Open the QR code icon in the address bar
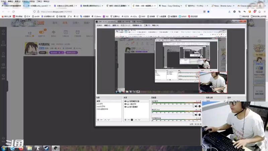268x151 pixels. [x=204, y=12]
